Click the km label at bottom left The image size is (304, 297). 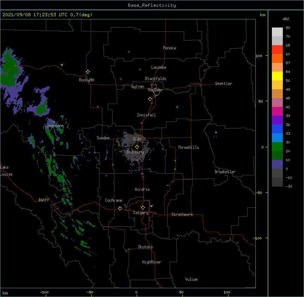click(x=5, y=293)
